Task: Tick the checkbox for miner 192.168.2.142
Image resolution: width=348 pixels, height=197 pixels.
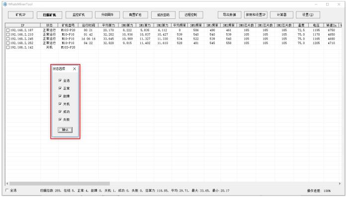Action: pos(8,48)
